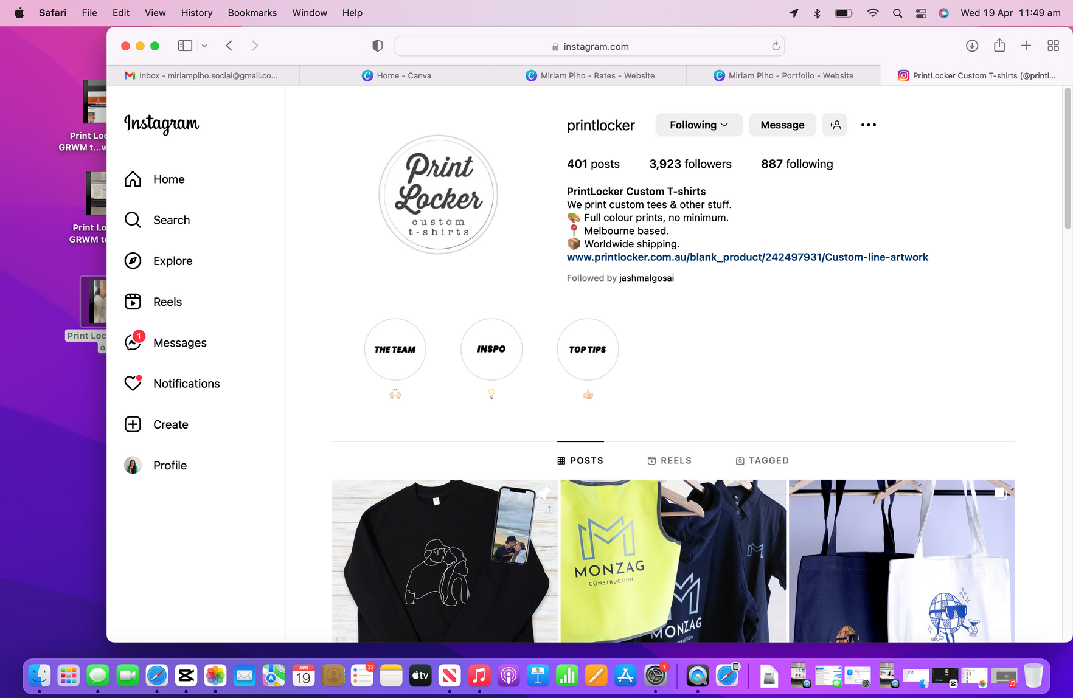Open Control Centre in menu bar
This screenshot has height=698, width=1073.
[921, 13]
